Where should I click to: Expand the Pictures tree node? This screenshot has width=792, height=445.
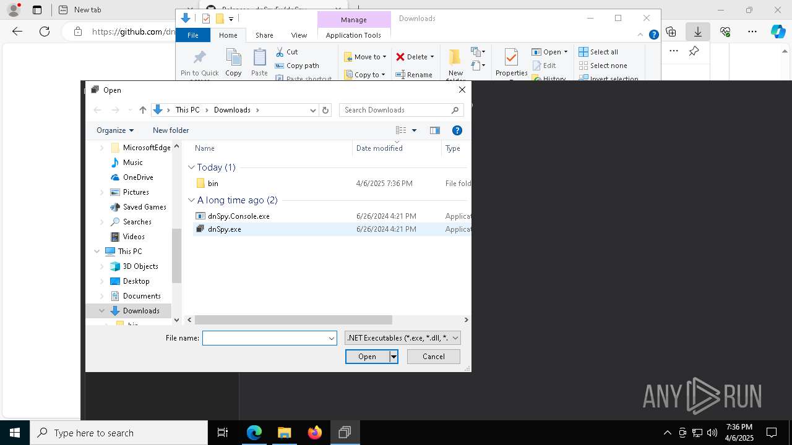coord(102,192)
